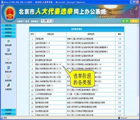140x120 pixels.
Task: Click report name 代表登记表 in row 1
Action: [39, 39]
